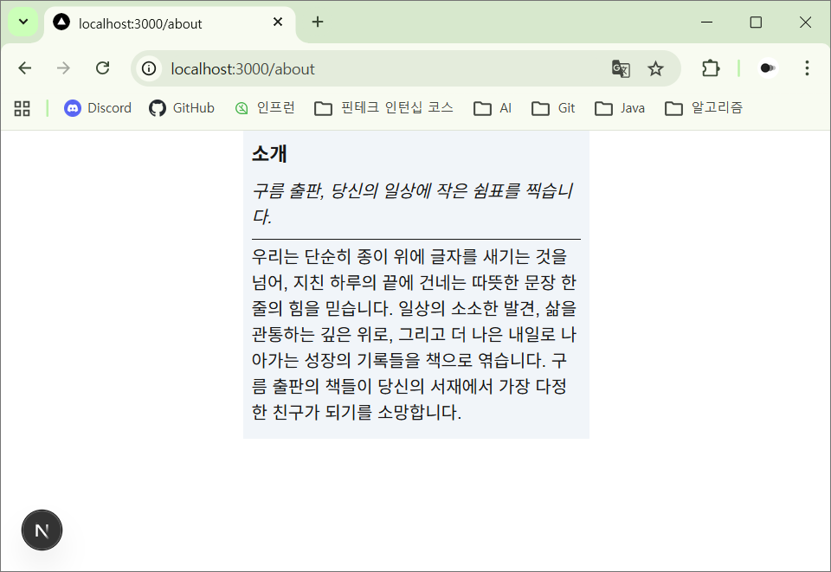Open the Next.js dev tools indicator
Viewport: 831px width, 572px height.
coord(42,530)
